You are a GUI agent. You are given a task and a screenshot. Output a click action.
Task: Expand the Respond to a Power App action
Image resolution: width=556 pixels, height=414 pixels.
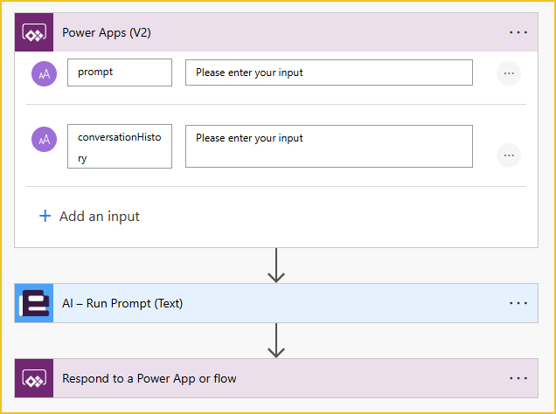[x=262, y=379]
